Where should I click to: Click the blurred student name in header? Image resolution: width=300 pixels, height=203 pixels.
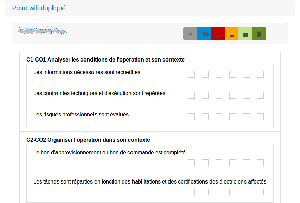(42, 31)
